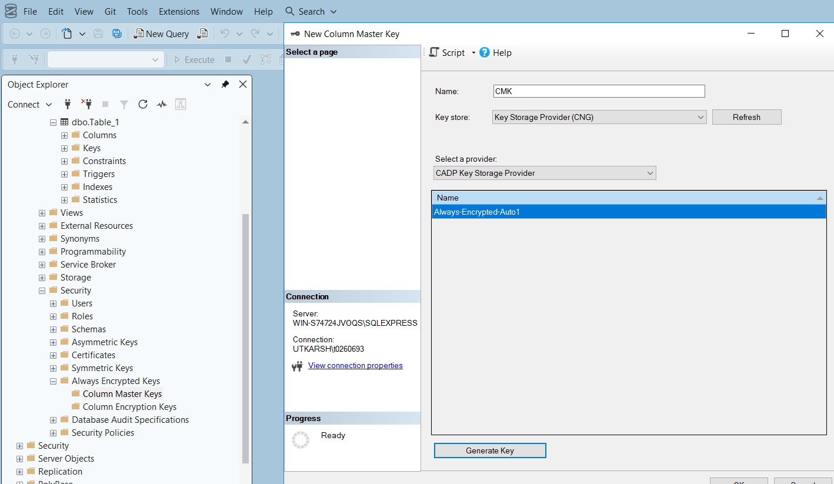Collapse the database Security folder node
Image resolution: width=834 pixels, height=484 pixels.
pos(42,291)
